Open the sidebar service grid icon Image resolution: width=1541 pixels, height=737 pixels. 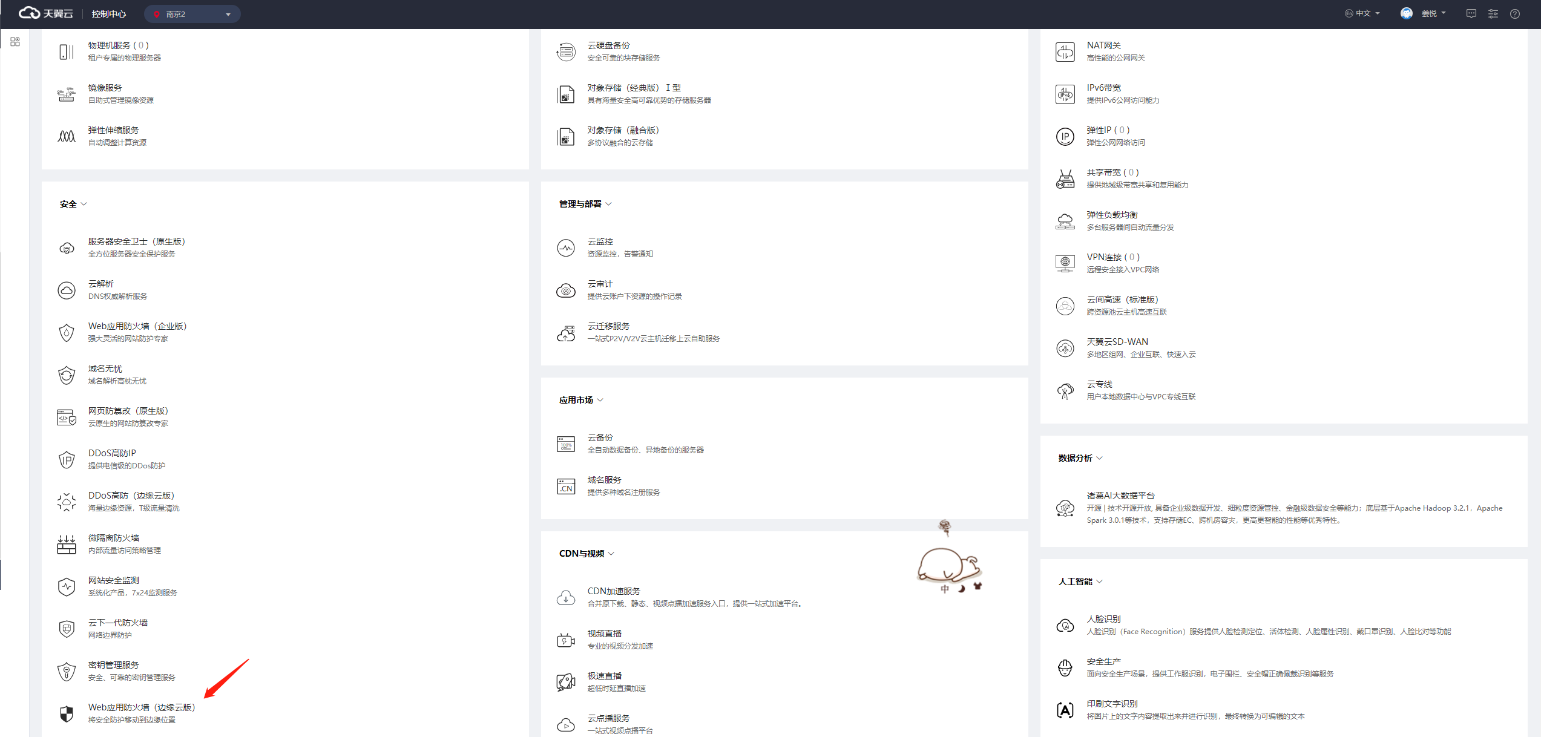pos(15,42)
